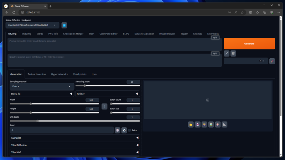
Task: Expand the Tiled Diffusion section
Action: click(x=75, y=145)
